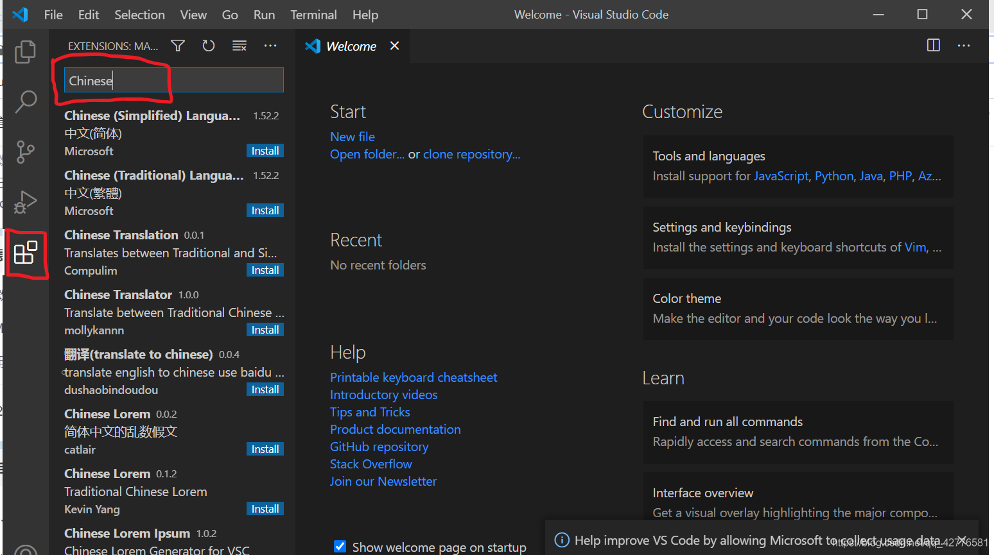Select Chinese Lorem Ipsum extension title
Viewport: 994px width, 555px height.
[127, 533]
